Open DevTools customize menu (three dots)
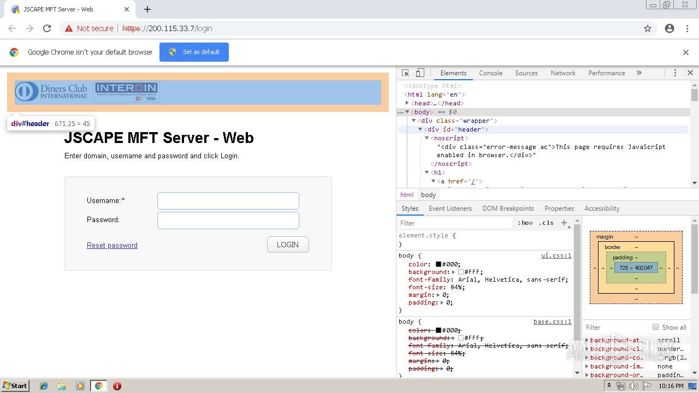The image size is (699, 393). (x=675, y=73)
